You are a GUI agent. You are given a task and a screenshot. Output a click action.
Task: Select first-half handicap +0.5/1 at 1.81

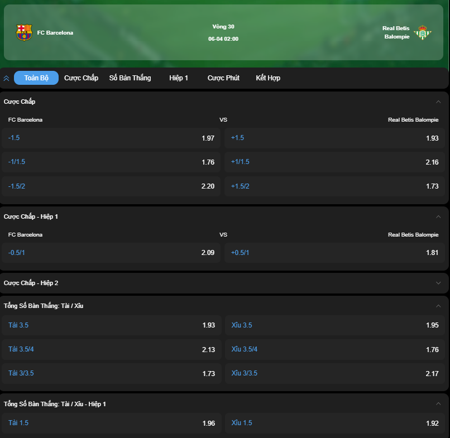pyautogui.click(x=334, y=253)
